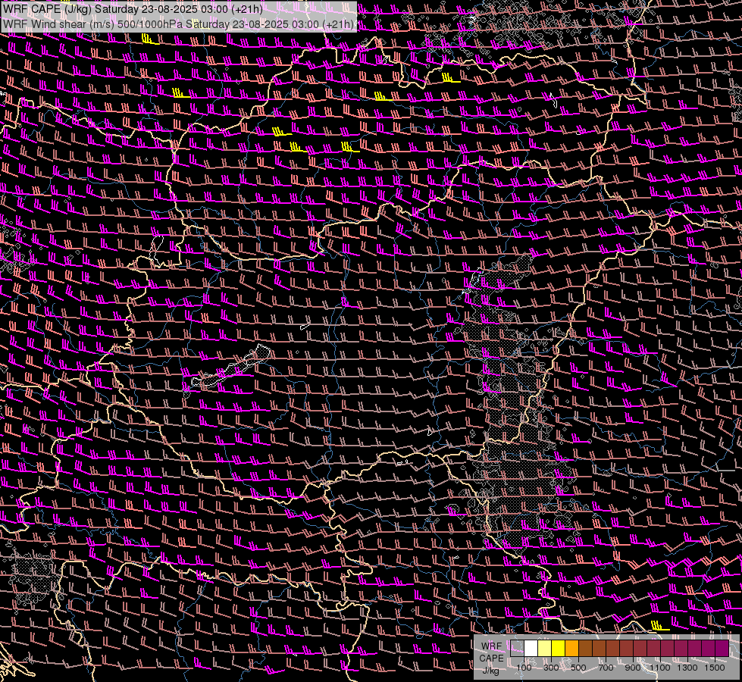
Task: Click the 1500 legend value label
Action: coord(715,668)
